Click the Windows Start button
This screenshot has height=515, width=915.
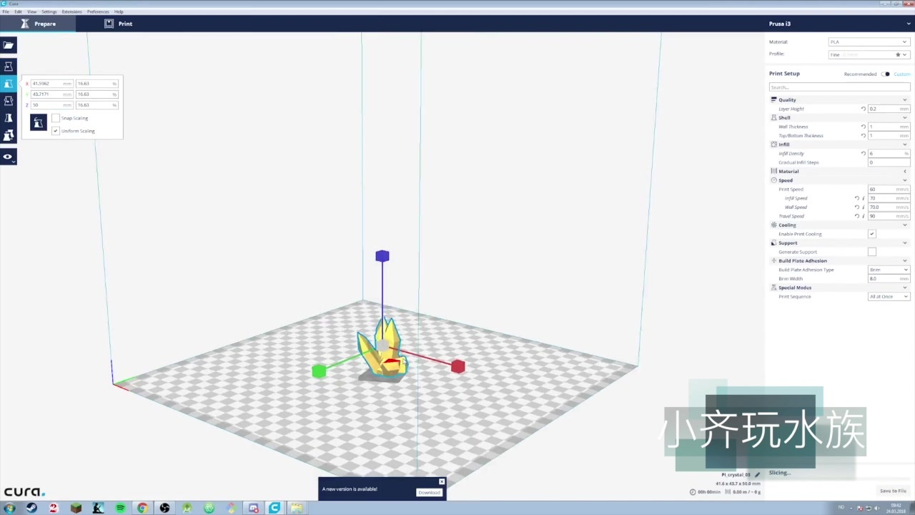[9, 508]
